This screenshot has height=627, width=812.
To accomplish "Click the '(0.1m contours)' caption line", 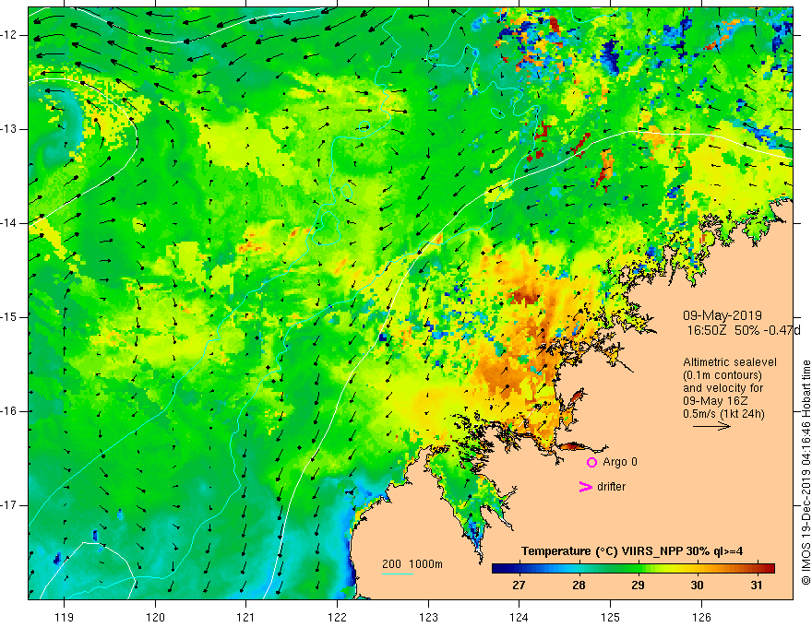I will pos(722,375).
